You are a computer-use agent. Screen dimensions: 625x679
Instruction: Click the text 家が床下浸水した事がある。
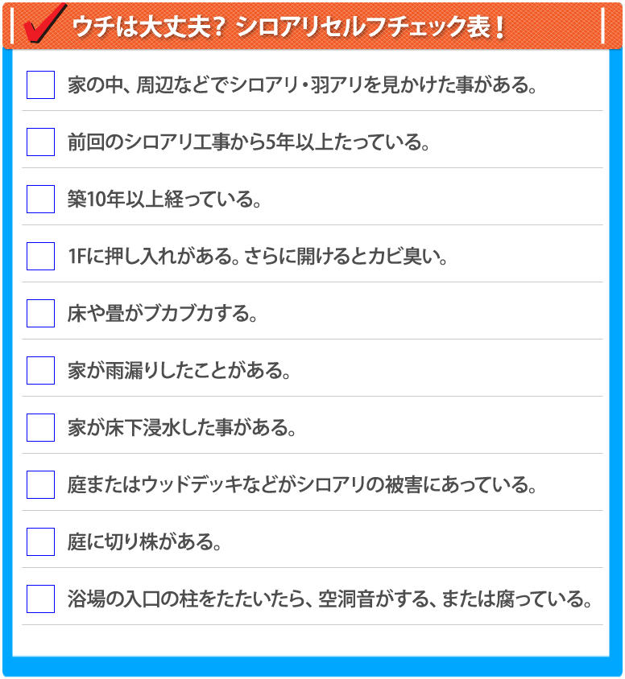coord(182,428)
